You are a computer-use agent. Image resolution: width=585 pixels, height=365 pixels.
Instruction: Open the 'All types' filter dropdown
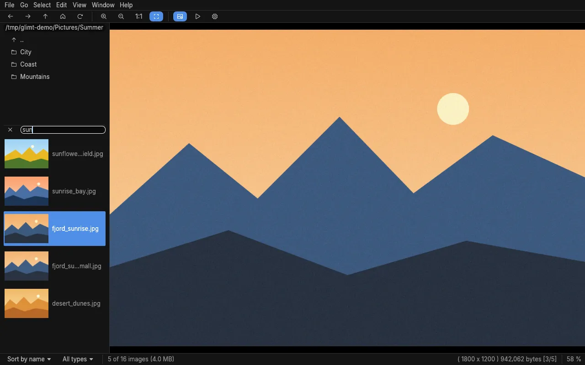(78, 359)
